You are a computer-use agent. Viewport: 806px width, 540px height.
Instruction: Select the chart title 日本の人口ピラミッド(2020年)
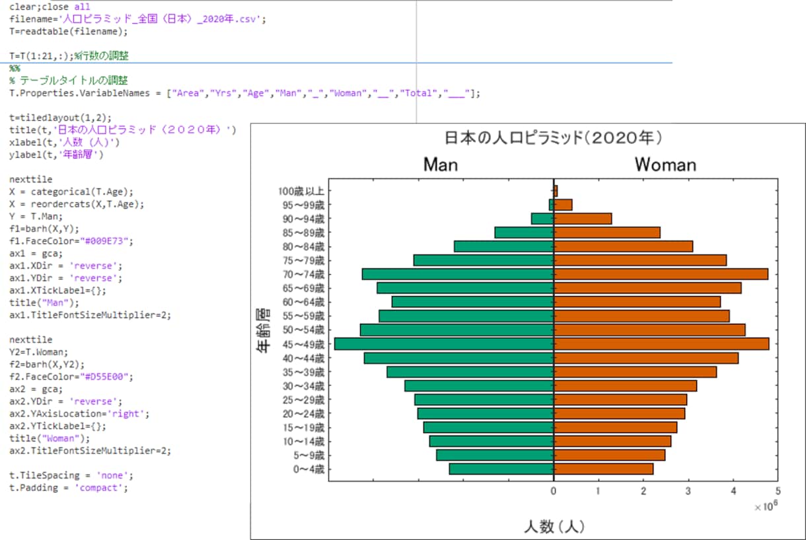coord(553,138)
